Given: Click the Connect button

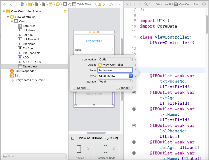Looking at the screenshot, I should click(x=124, y=88).
